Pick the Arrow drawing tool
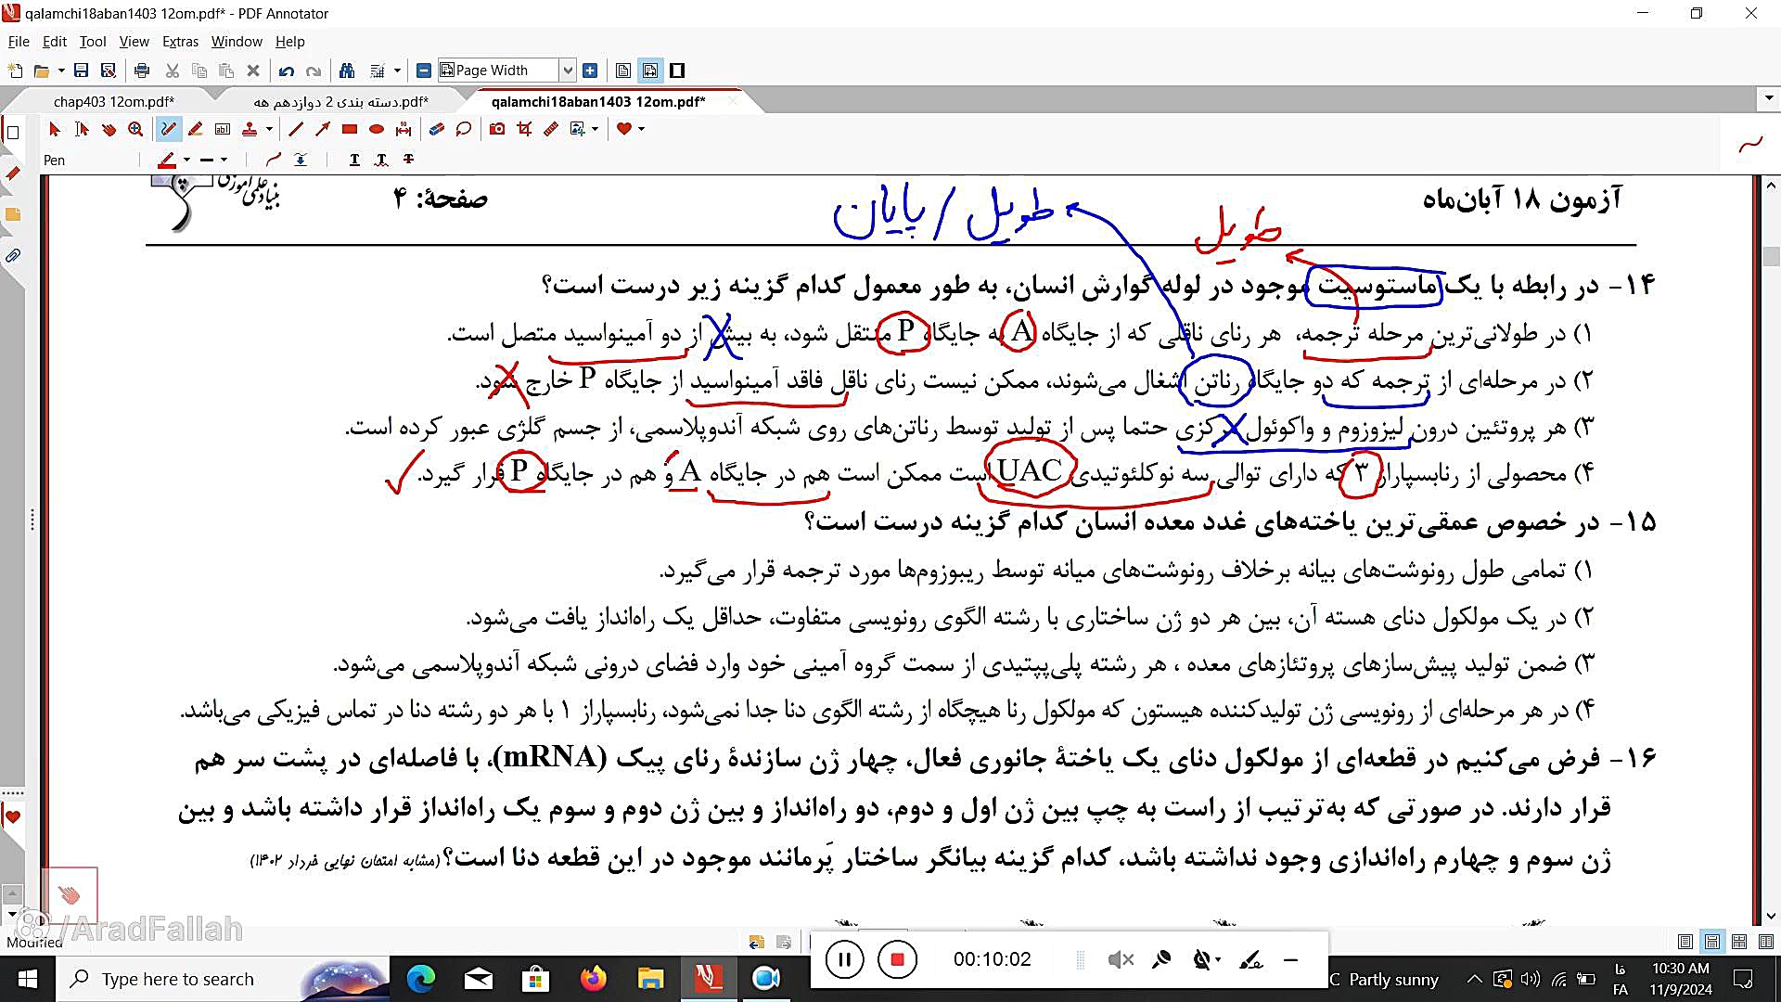 [323, 129]
